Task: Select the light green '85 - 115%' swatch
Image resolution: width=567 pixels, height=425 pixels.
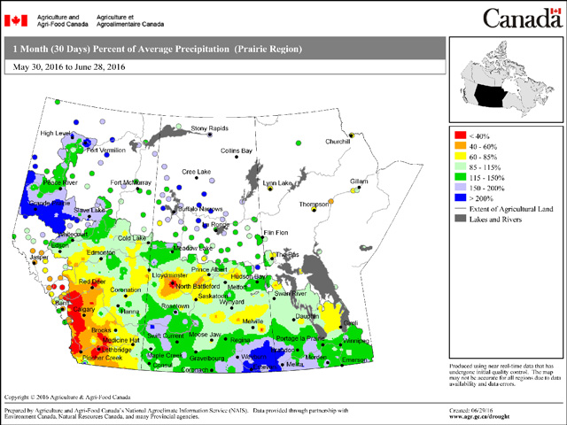Action: coord(461,167)
